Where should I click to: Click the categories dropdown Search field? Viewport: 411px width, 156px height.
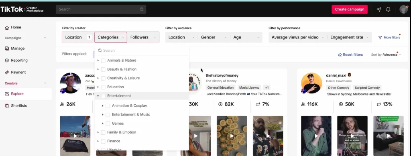142,51
